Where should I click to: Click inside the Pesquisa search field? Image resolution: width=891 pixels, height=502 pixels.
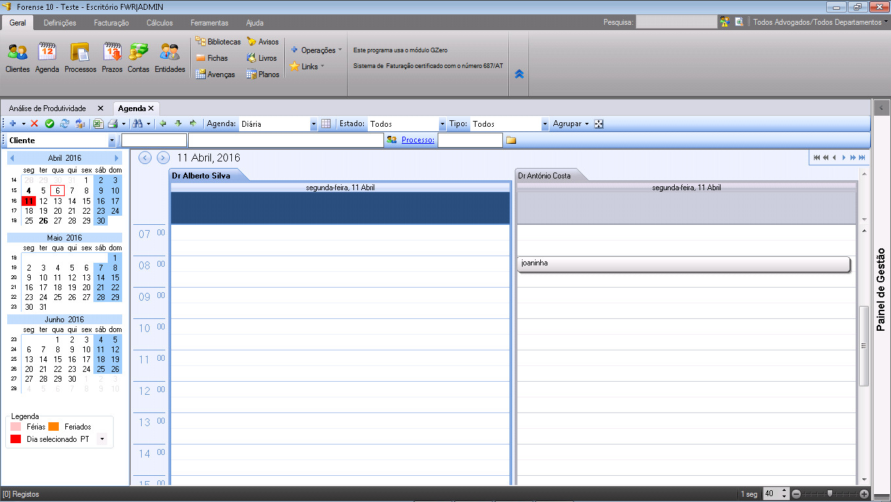coord(676,22)
